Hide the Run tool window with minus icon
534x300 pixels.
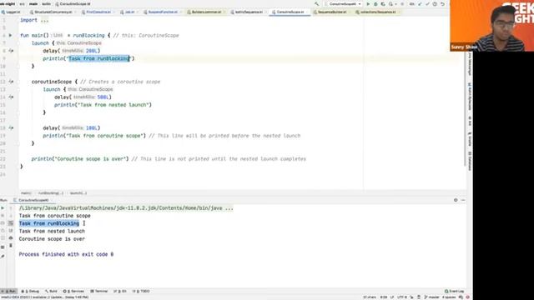463,200
